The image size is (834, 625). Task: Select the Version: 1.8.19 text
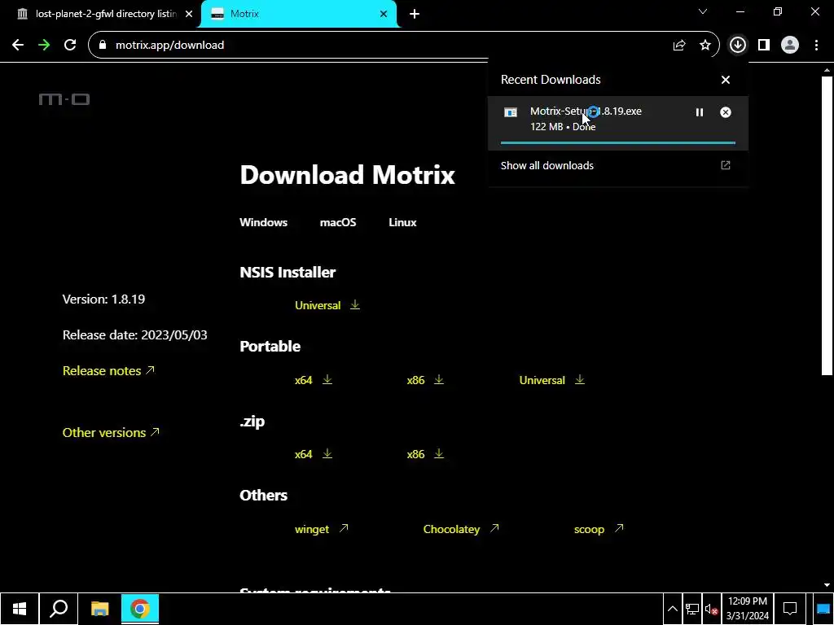103,299
